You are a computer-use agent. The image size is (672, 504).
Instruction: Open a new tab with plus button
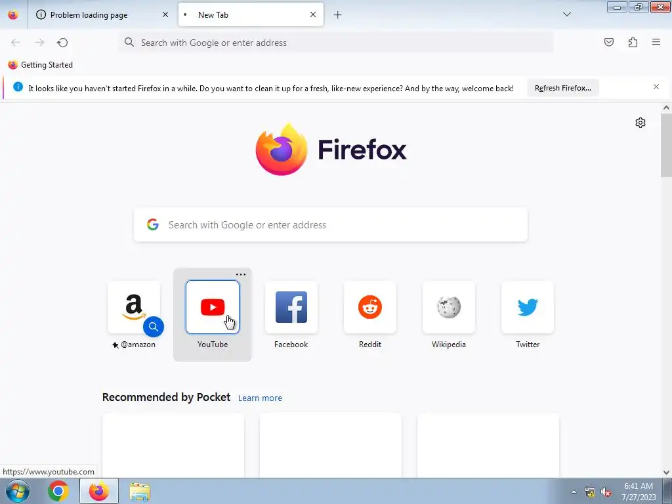pos(338,15)
